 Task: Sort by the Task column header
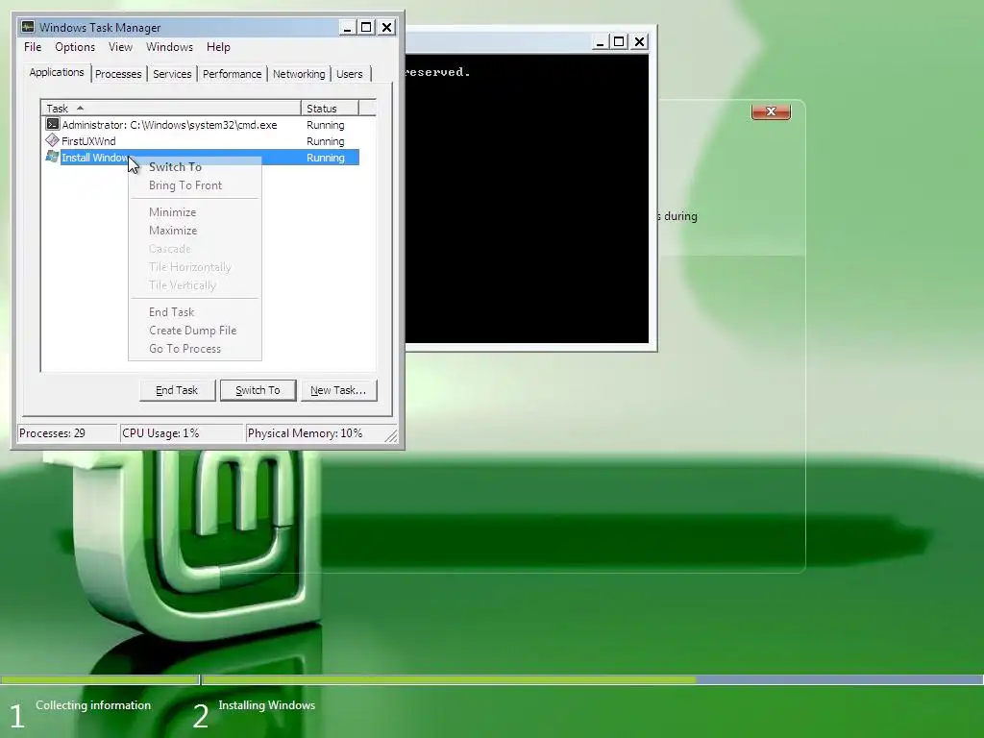pyautogui.click(x=171, y=108)
